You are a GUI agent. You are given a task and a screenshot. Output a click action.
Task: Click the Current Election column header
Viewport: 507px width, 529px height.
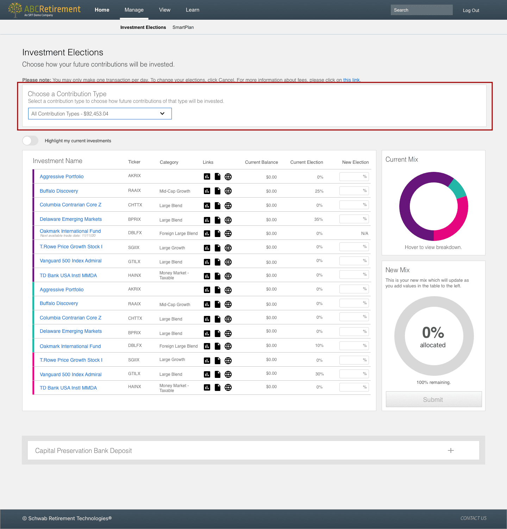(x=307, y=162)
